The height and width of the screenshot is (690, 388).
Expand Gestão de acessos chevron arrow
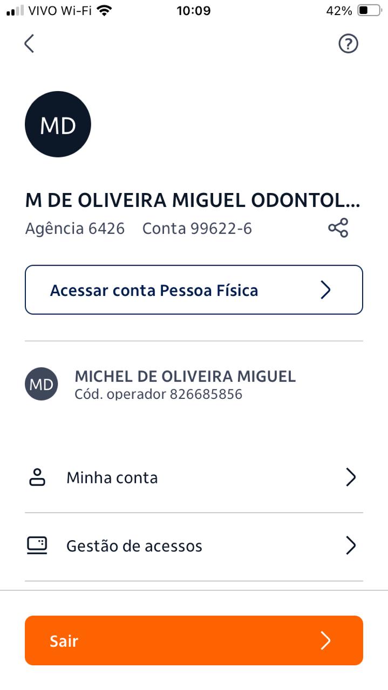351,546
